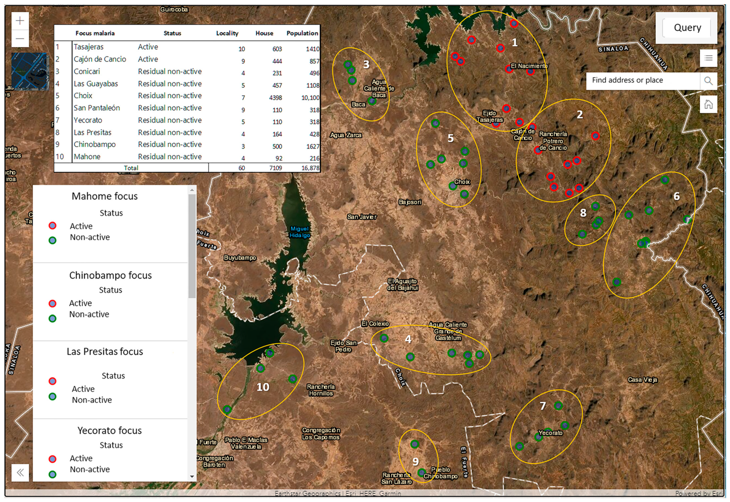Click the El Nacimiento red marker
Screen dimensions: 730x502
click(509, 69)
